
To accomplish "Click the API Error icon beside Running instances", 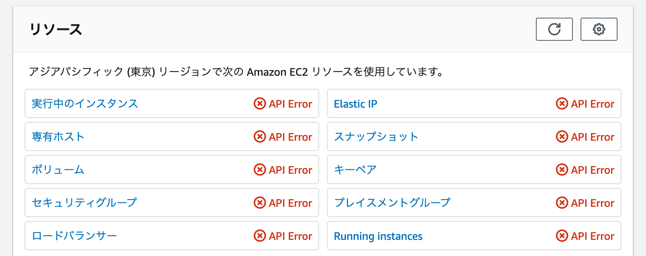I will point(562,236).
